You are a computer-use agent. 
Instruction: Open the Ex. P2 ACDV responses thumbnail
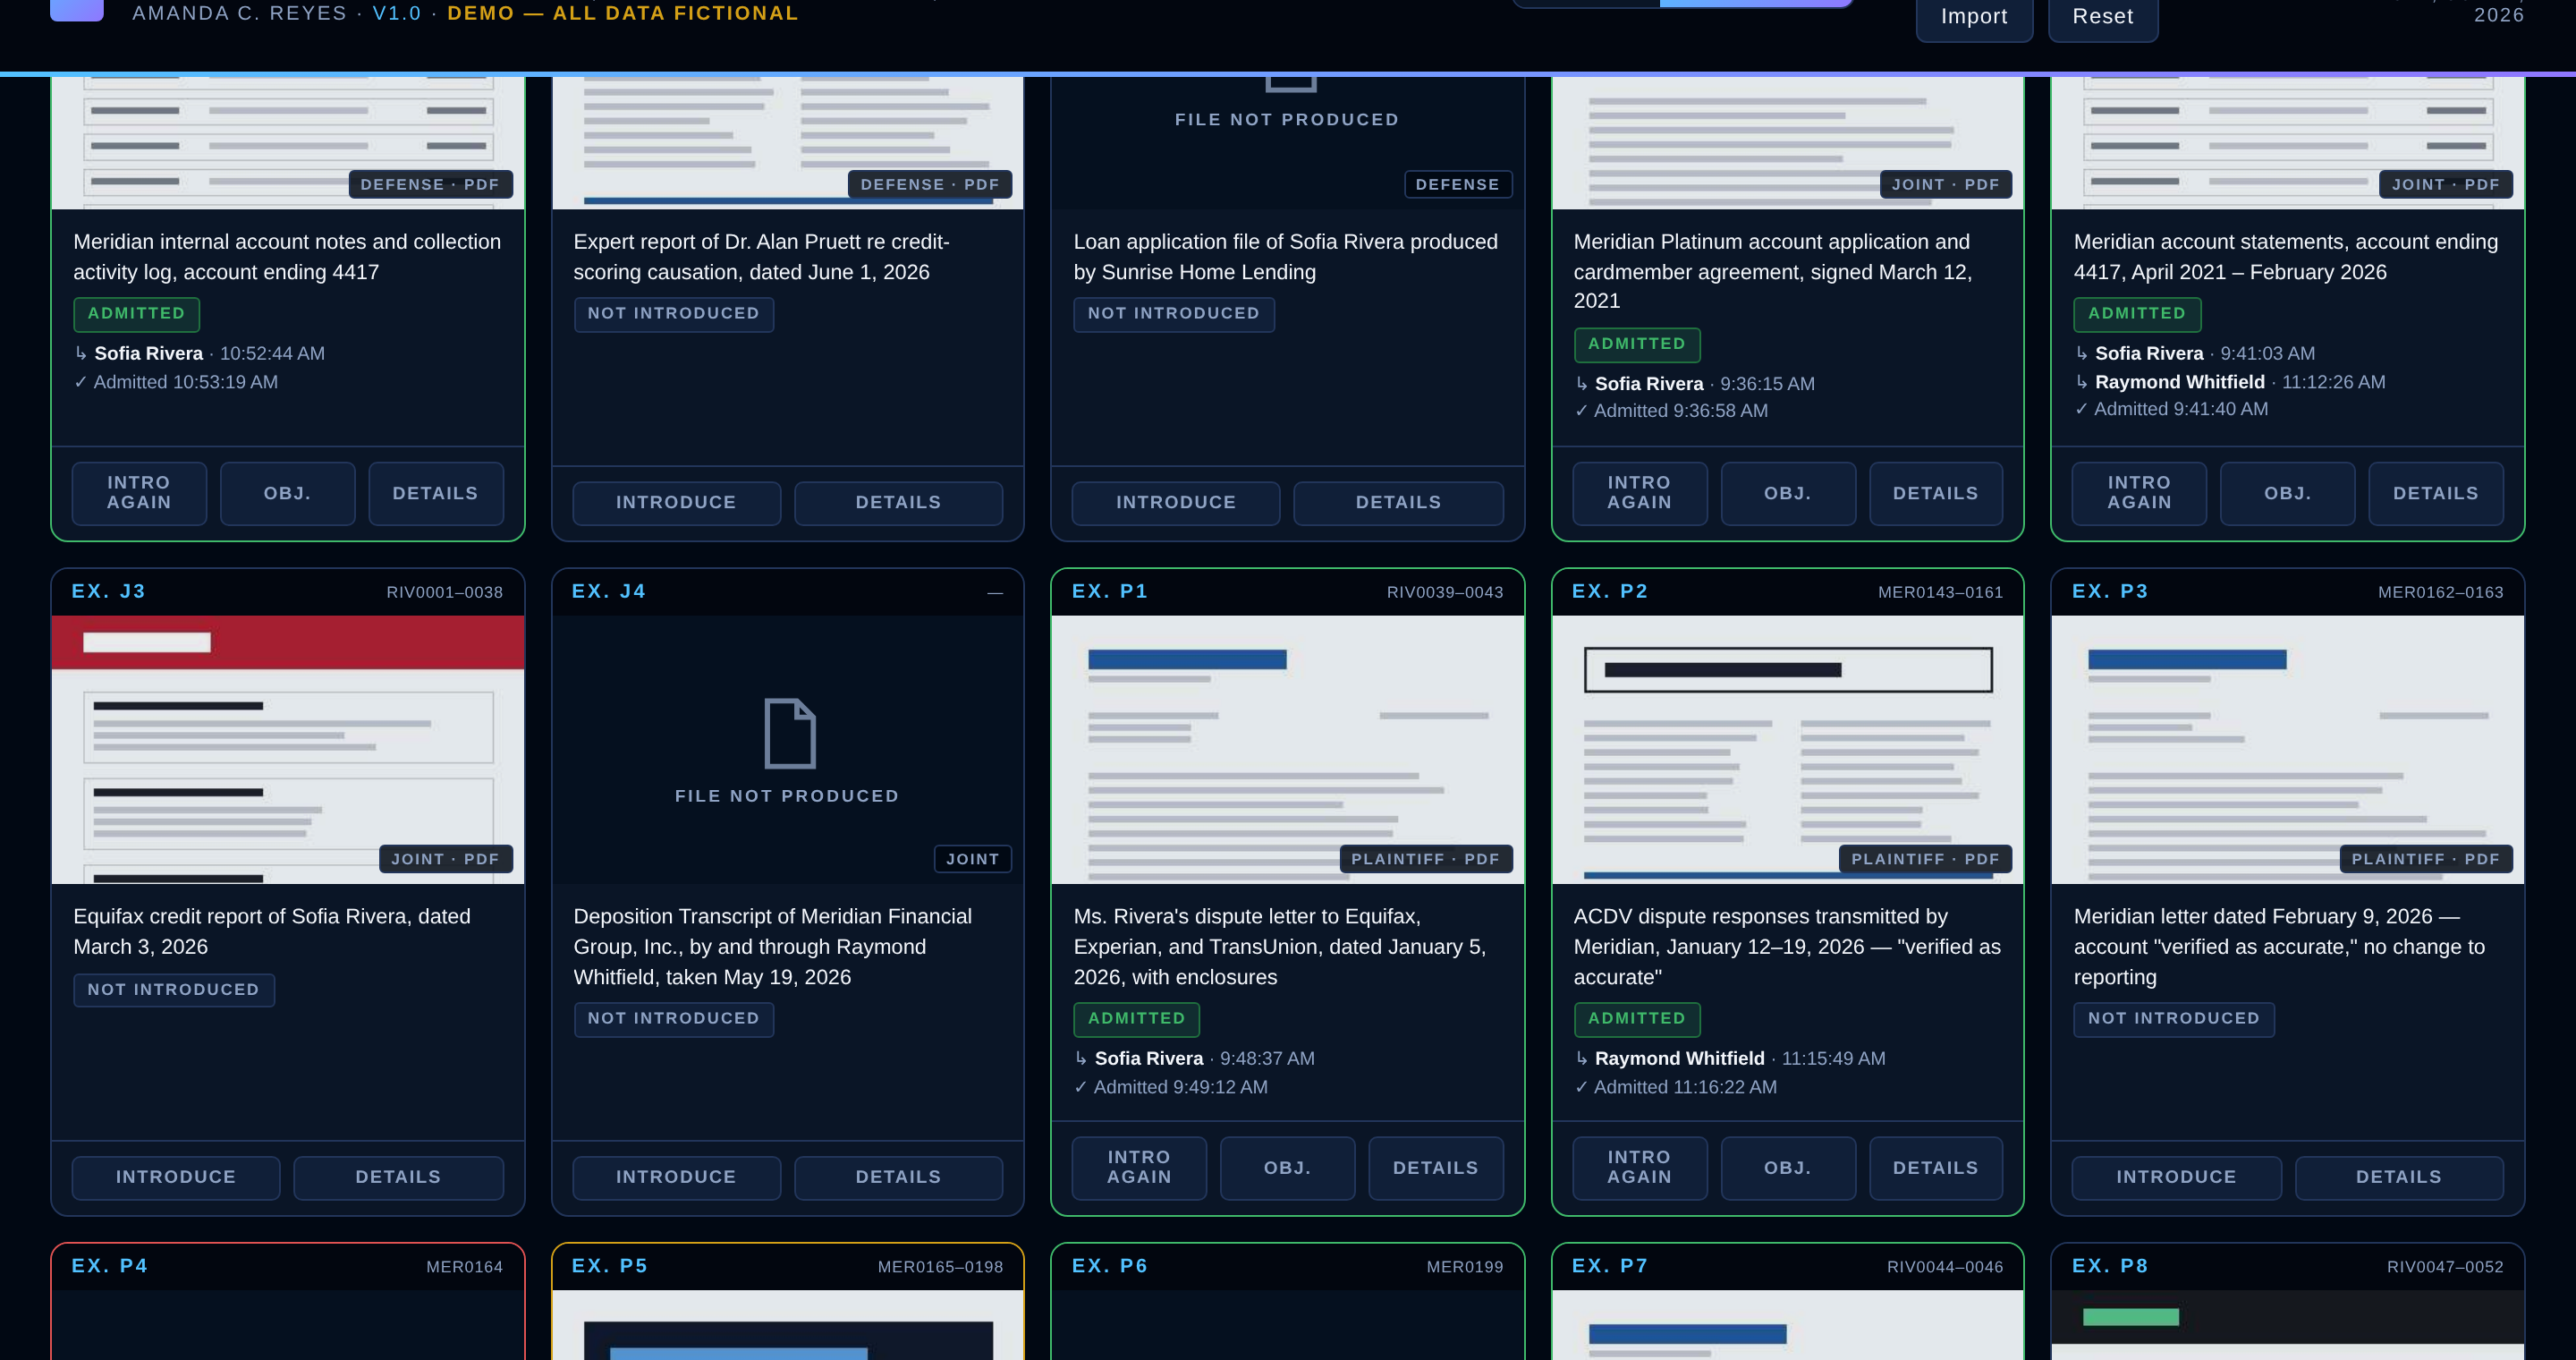tap(1787, 749)
